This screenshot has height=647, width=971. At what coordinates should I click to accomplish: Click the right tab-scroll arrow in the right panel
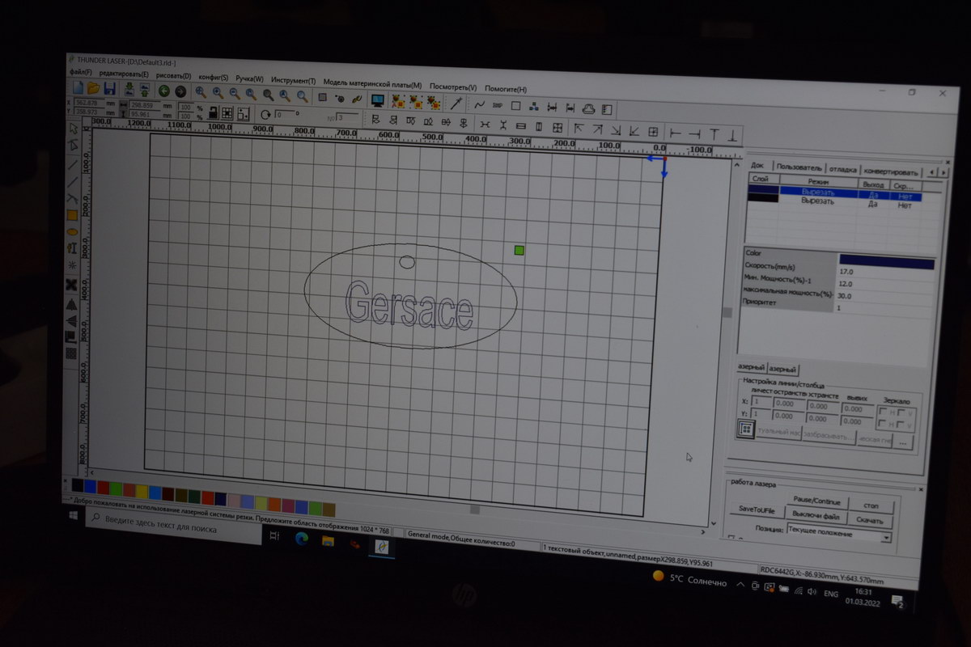943,172
